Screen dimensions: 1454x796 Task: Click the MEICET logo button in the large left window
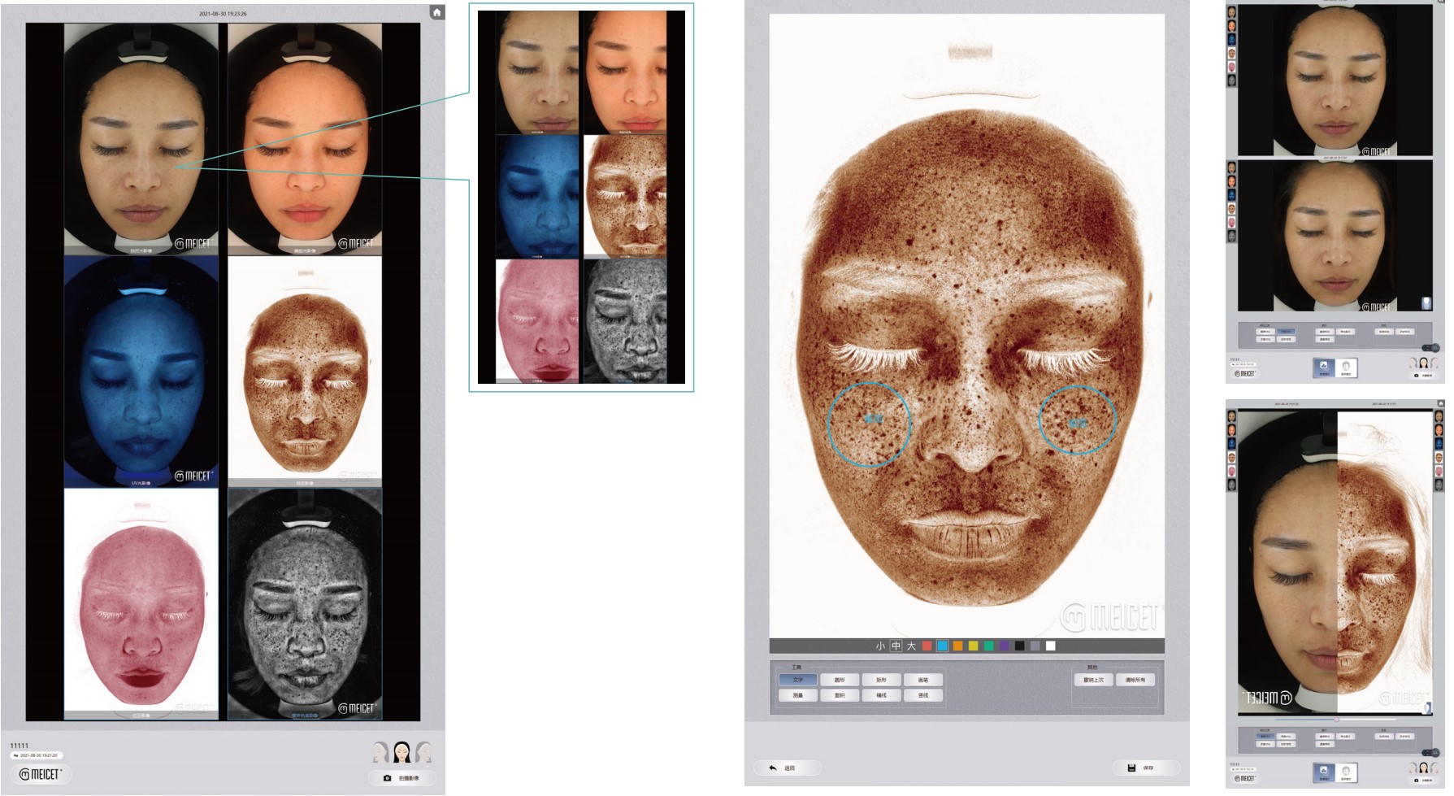point(41,774)
